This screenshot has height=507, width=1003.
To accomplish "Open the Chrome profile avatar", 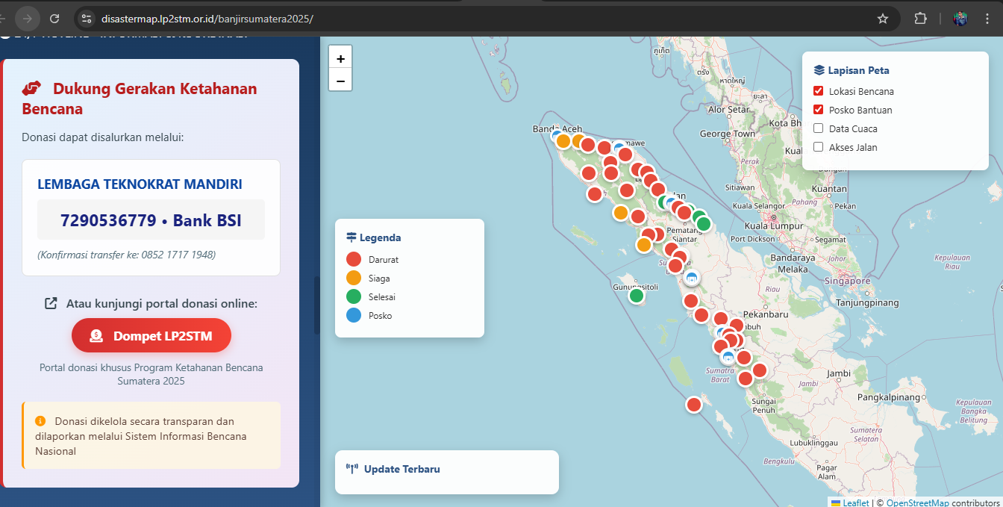I will [x=960, y=19].
